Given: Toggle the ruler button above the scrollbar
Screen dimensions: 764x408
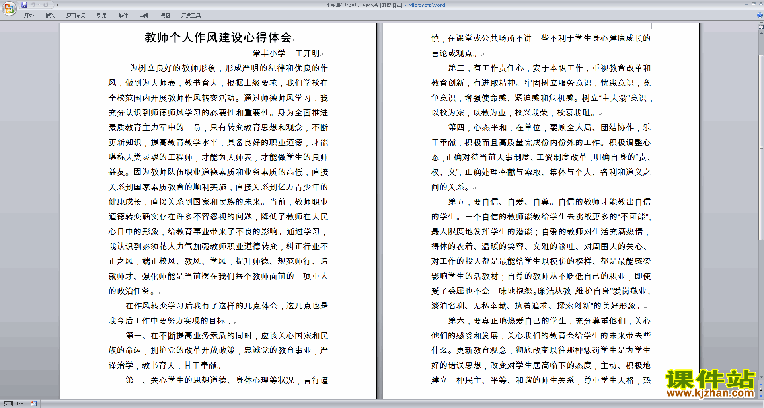Looking at the screenshot, I should (761, 27).
